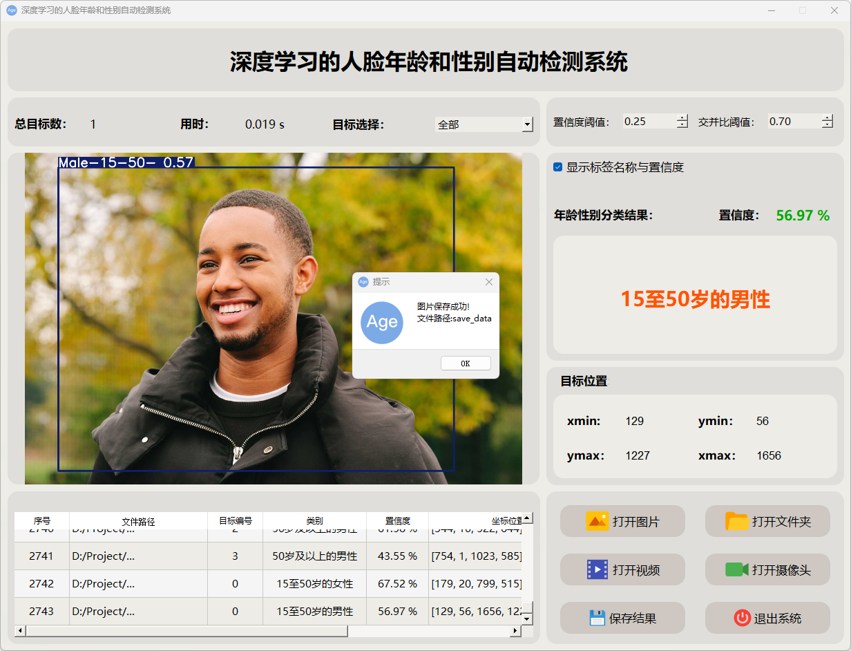
Task: Click the 文件路径 column header
Action: (x=138, y=521)
